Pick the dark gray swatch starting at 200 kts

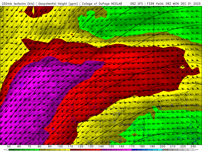point(165,150)
